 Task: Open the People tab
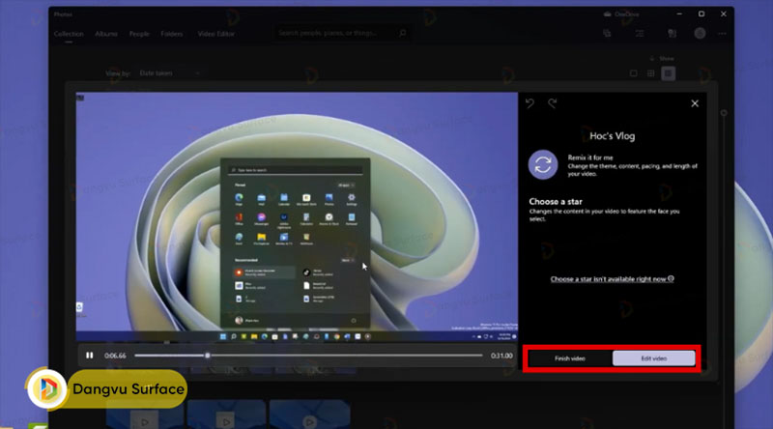pyautogui.click(x=139, y=34)
